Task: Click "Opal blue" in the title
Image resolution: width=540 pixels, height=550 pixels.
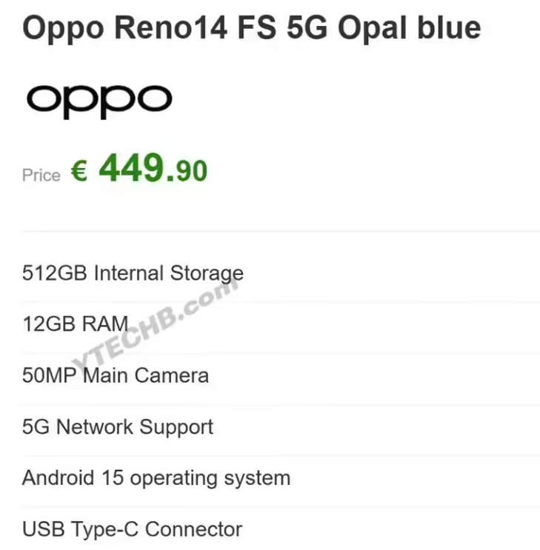Action: tap(410, 28)
